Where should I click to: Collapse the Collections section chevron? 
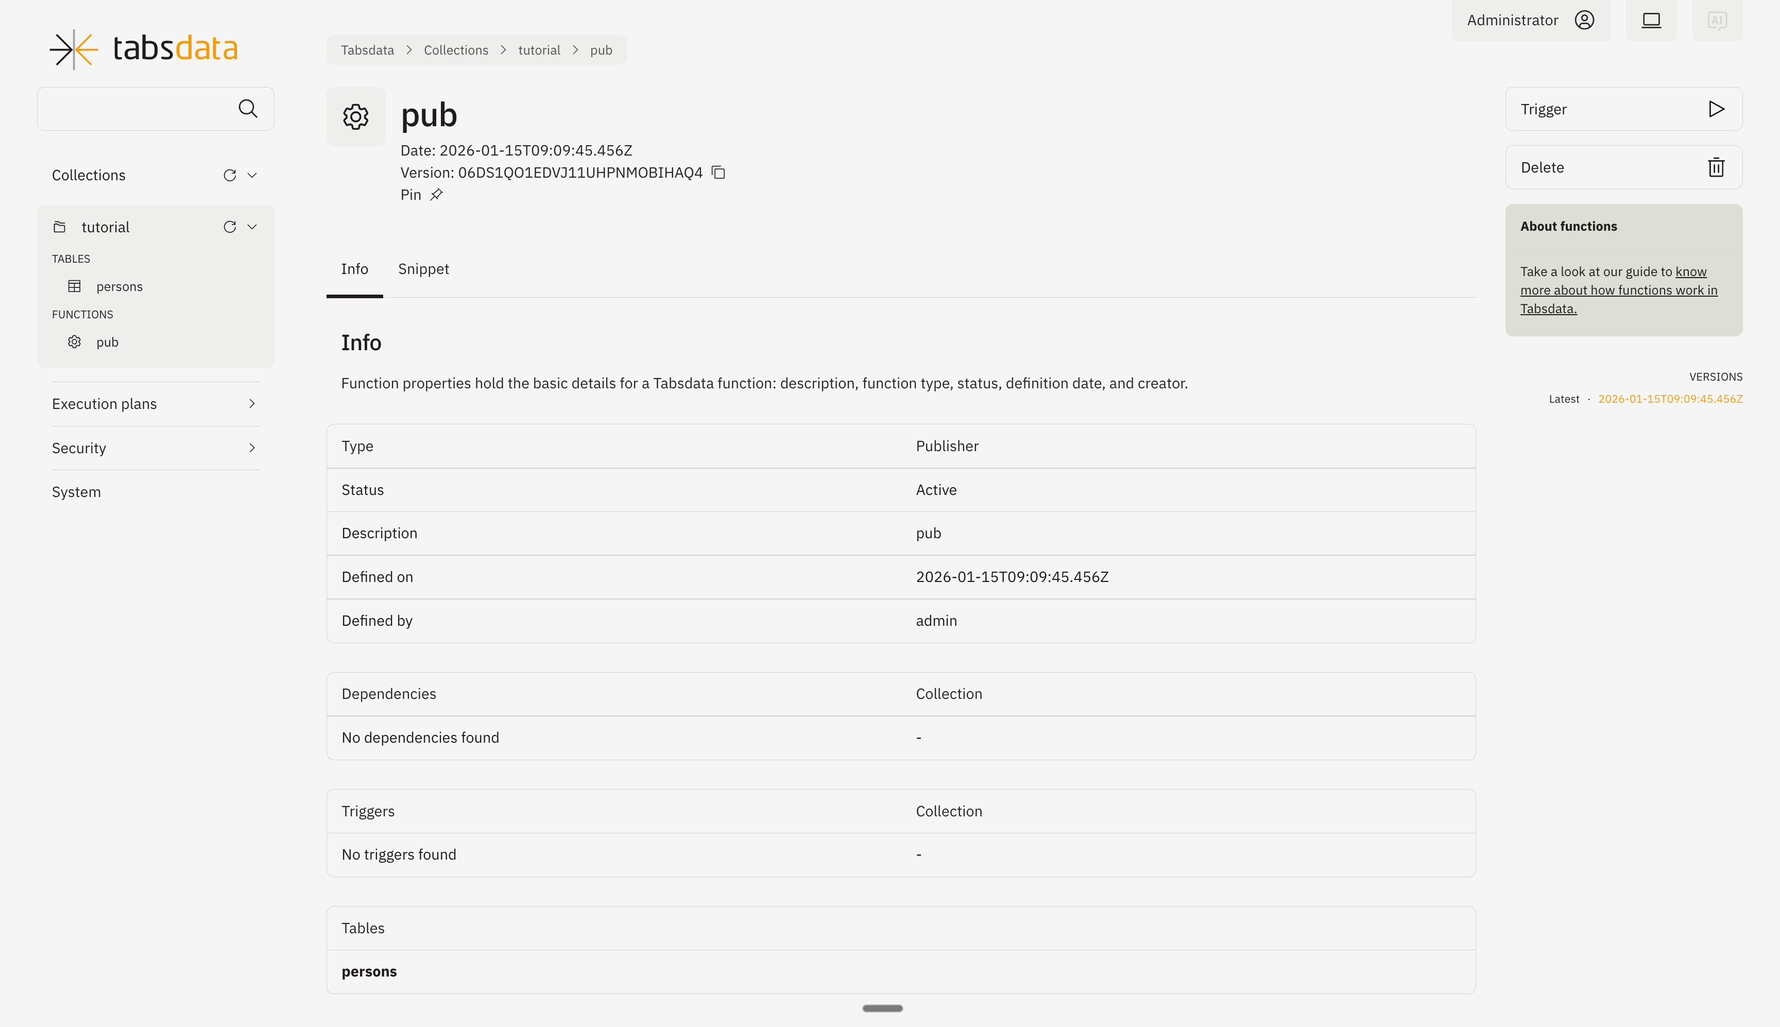252,175
